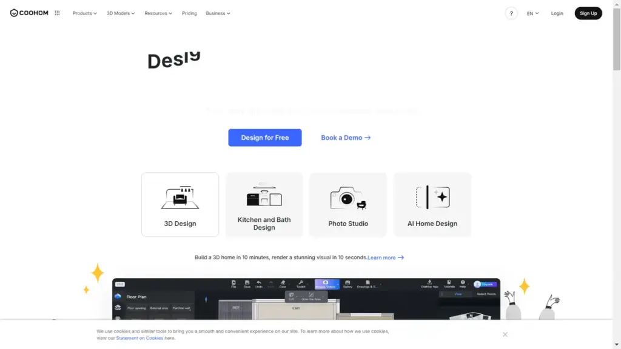Click the Desktop App download icon in preview

tap(429, 284)
